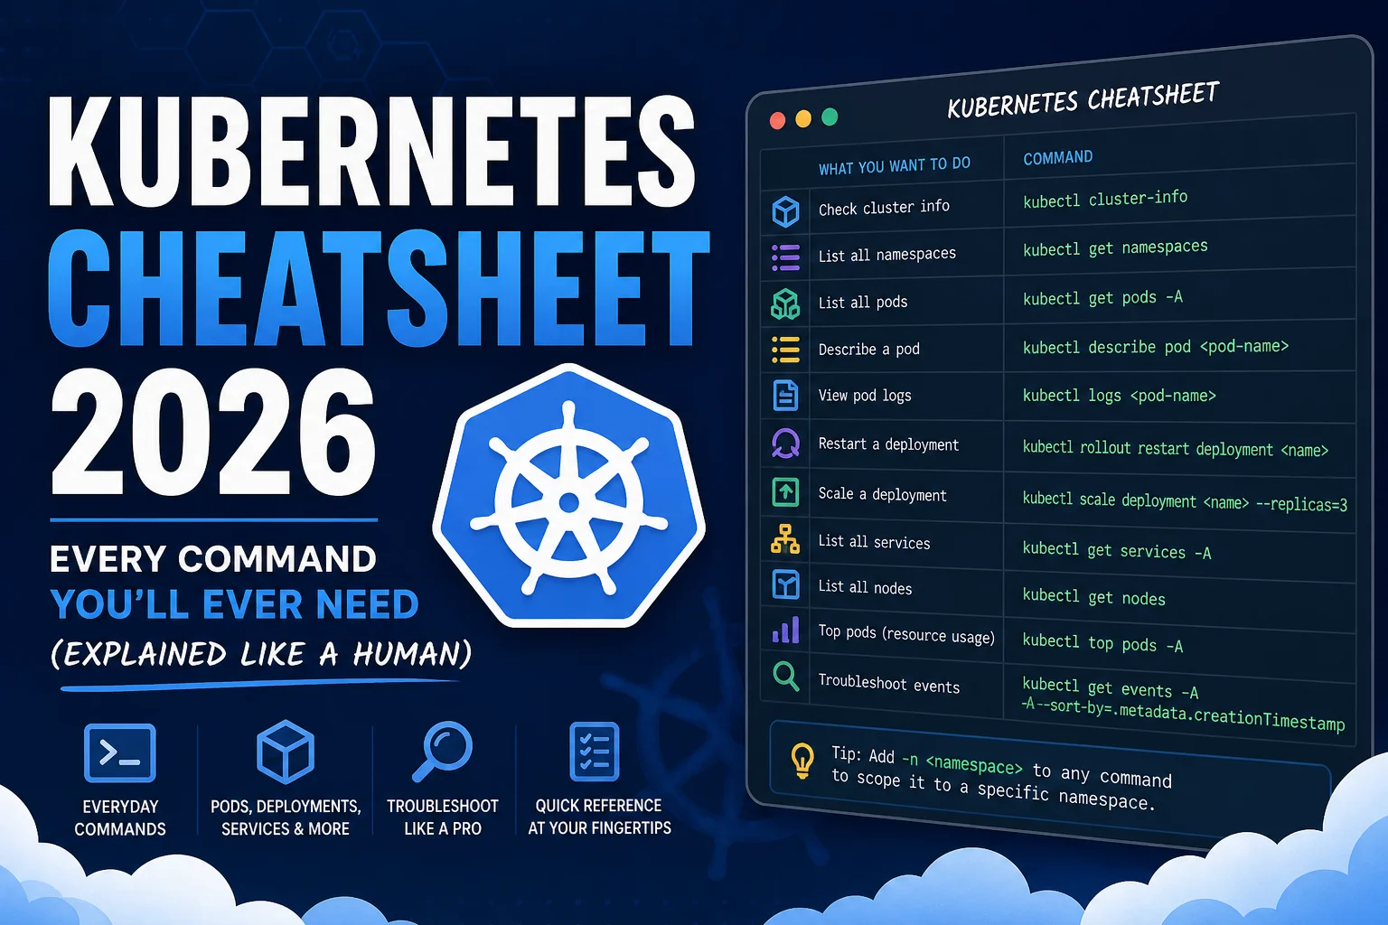Click the terminal prompt icon above Everyday Commands
This screenshot has height=925, width=1388.
tap(120, 753)
